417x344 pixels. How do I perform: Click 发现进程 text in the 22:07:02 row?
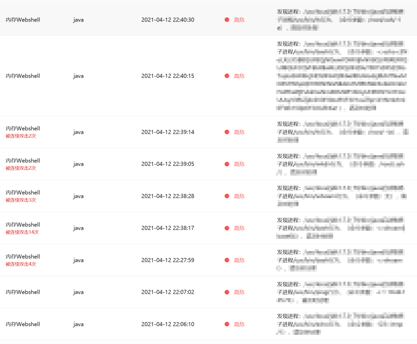click(288, 284)
